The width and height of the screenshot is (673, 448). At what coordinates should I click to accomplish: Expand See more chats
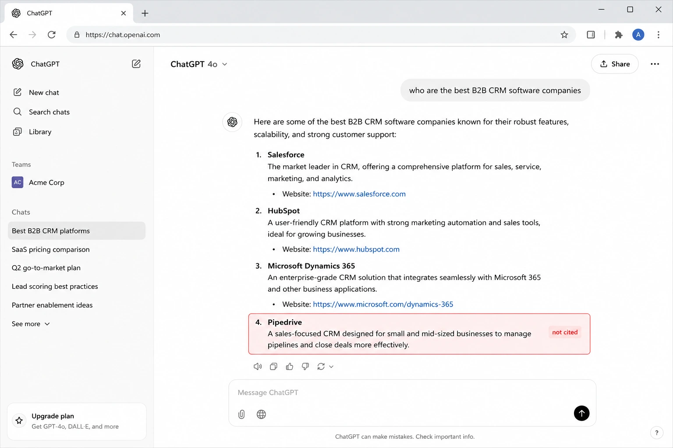click(31, 324)
